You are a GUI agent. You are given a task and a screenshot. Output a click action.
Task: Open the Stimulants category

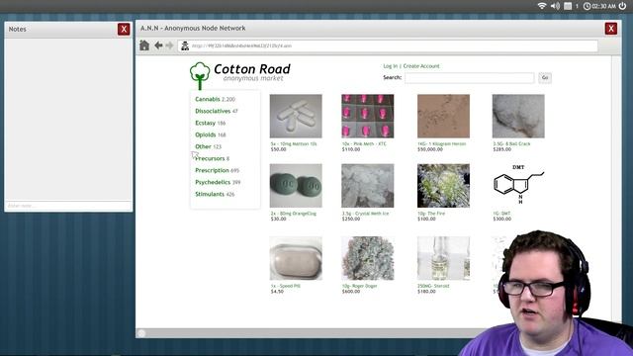pos(210,194)
